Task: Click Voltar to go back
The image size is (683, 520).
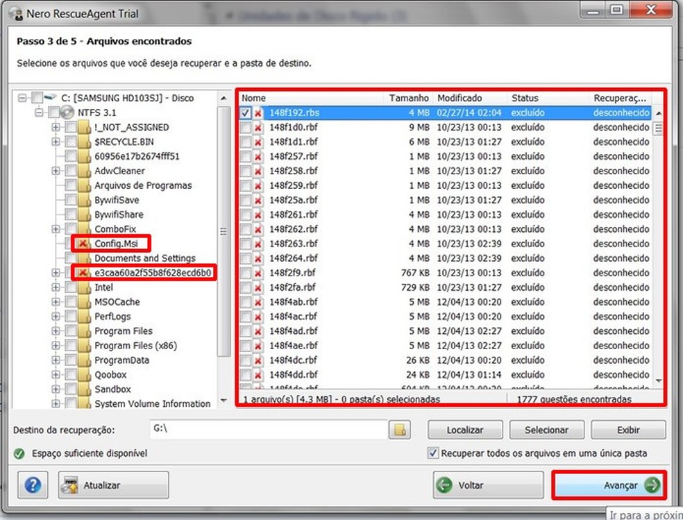Action: pos(488,485)
